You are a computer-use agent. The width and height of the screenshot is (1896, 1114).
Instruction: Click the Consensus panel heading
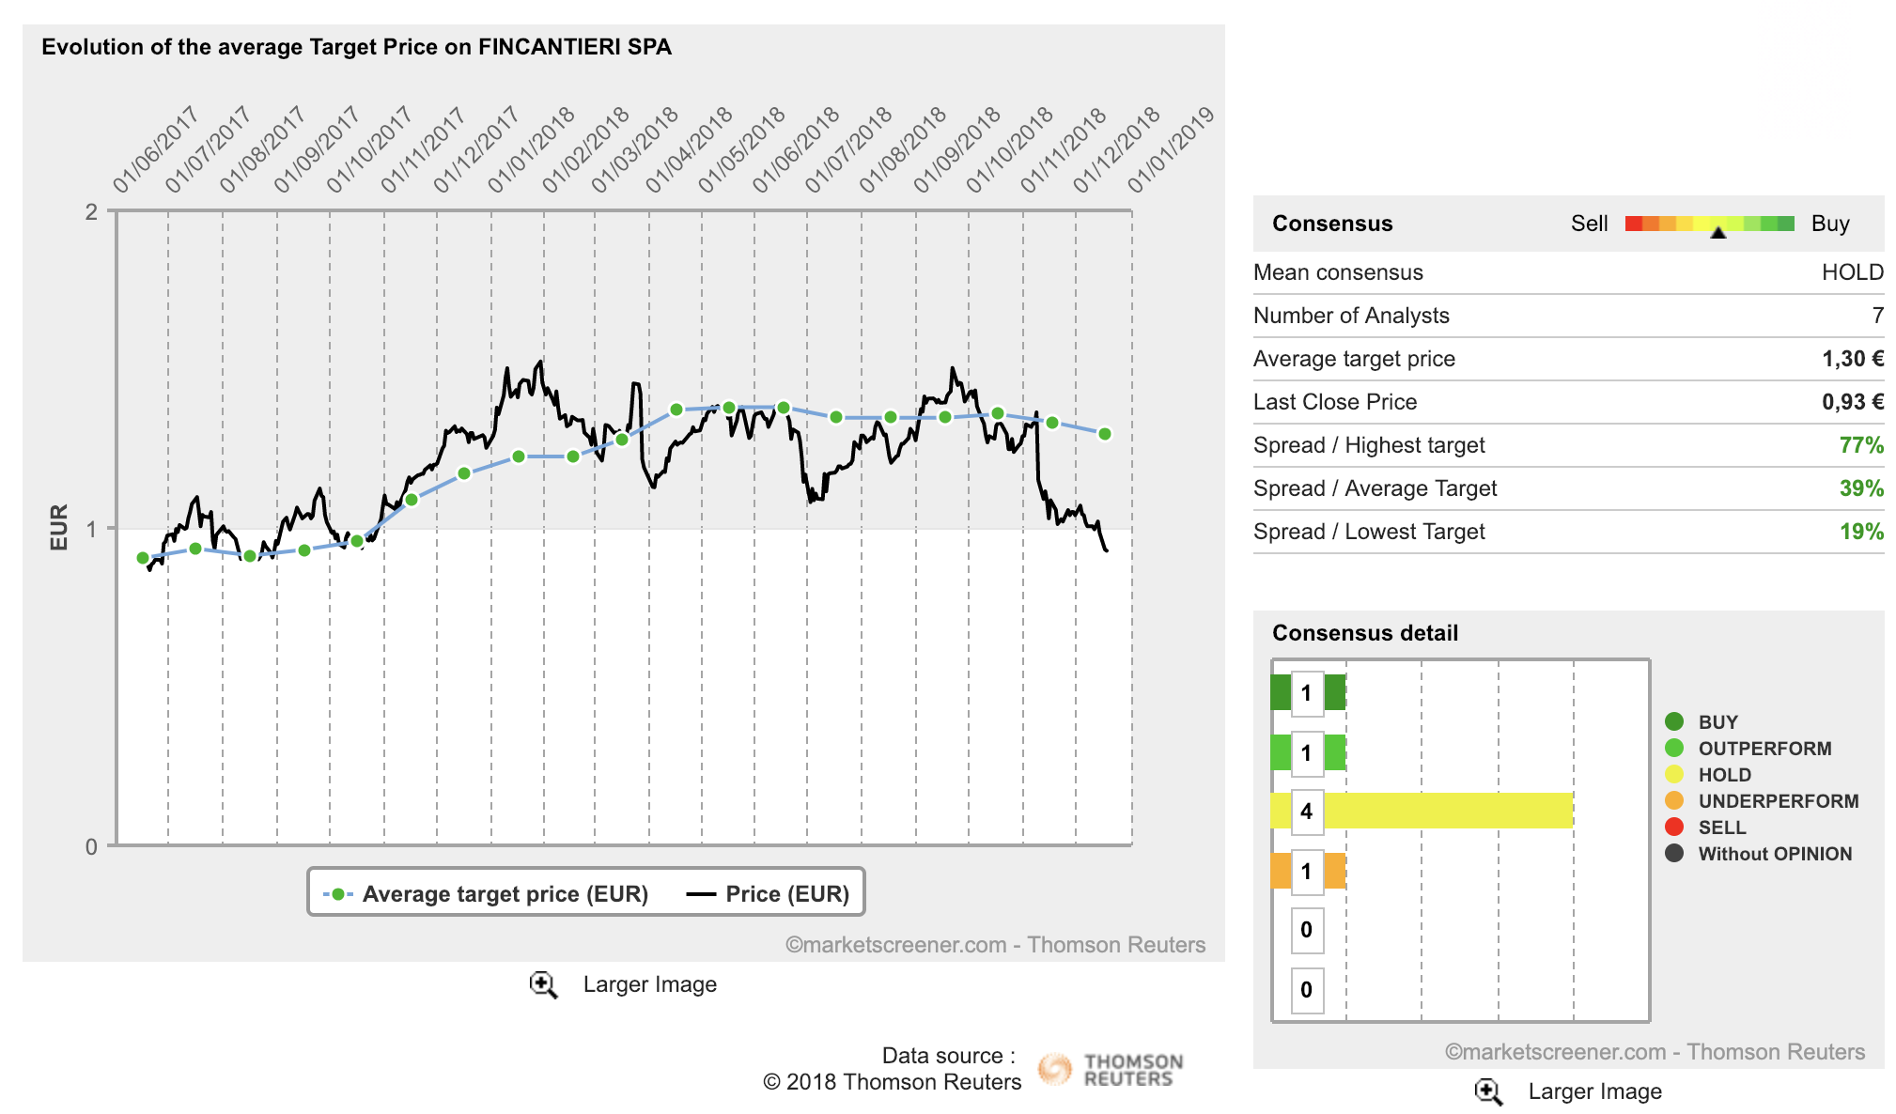pos(1332,224)
